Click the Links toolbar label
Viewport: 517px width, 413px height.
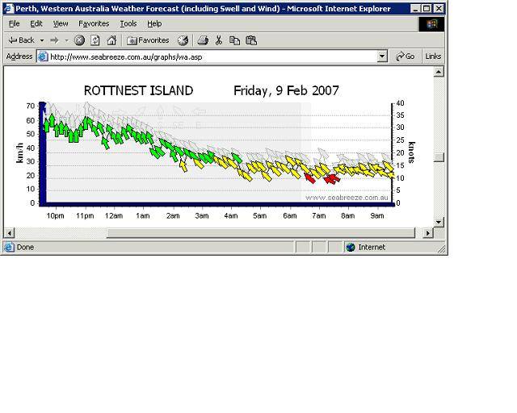click(x=433, y=56)
